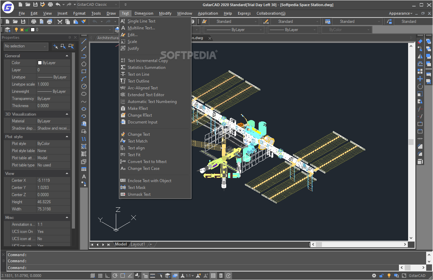This screenshot has height=280, width=433.
Task: Open the Collaboration(G) menu
Action: 271,13
